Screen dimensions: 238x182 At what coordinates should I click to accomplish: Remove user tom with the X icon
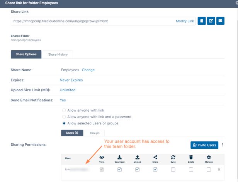point(219,170)
